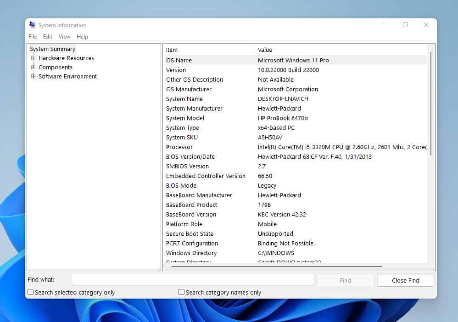The width and height of the screenshot is (458, 322).
Task: Open the Help menu
Action: click(x=82, y=37)
